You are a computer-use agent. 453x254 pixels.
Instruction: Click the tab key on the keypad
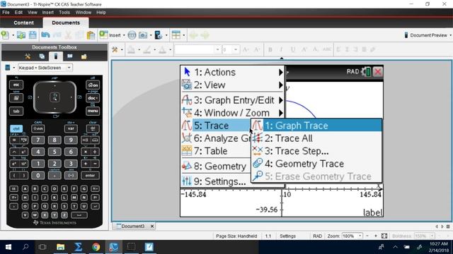click(x=16, y=111)
